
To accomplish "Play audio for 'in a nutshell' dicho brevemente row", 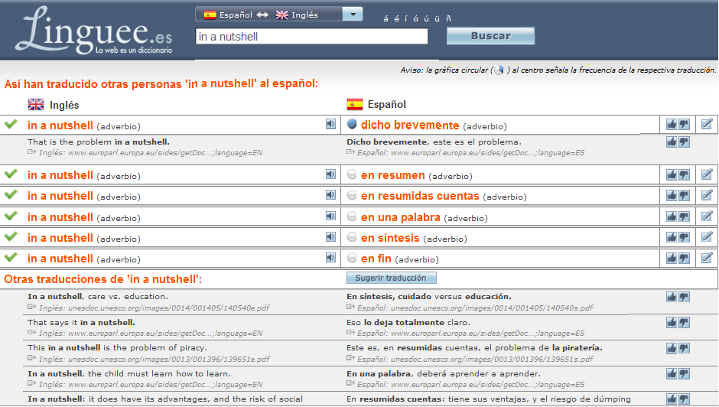I will click(330, 124).
